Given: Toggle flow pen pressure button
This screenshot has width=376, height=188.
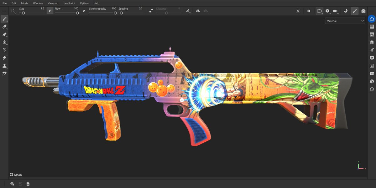Looking at the screenshot, I should pyautogui.click(x=84, y=11).
